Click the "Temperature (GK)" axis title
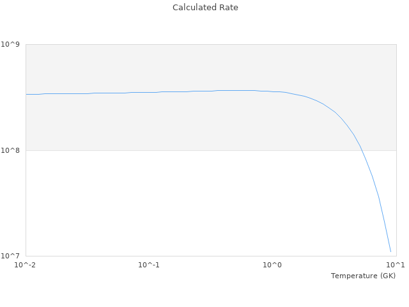Screen dimensions: 409x307 click(363, 276)
